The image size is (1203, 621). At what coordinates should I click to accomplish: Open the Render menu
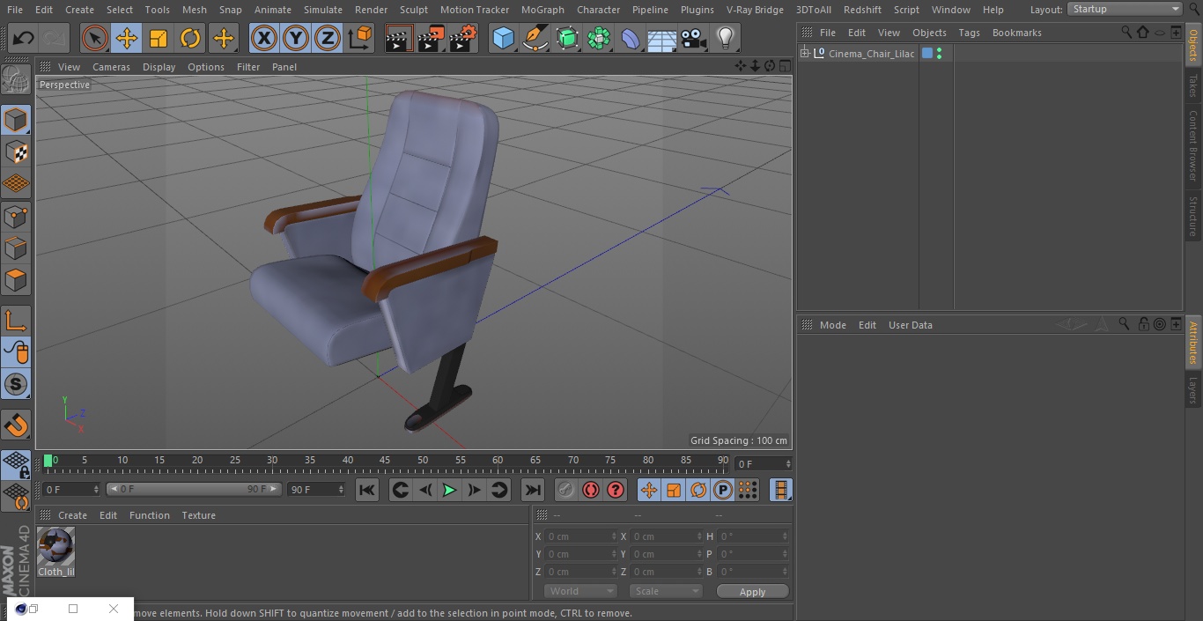click(x=371, y=10)
